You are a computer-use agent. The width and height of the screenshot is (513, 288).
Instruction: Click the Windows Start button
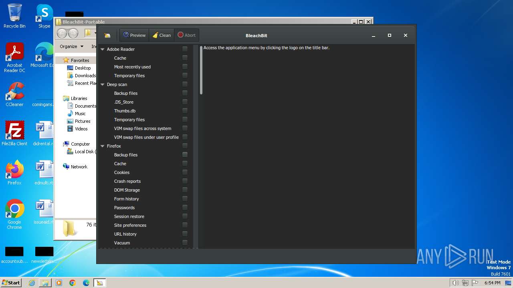11,283
